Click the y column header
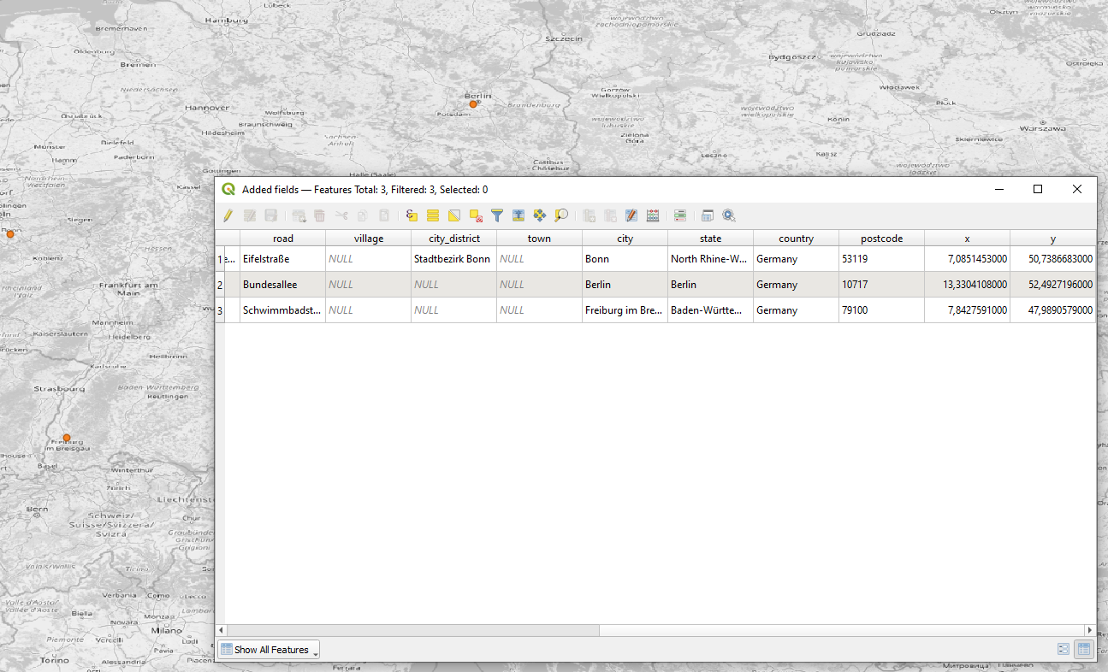 pyautogui.click(x=1053, y=239)
